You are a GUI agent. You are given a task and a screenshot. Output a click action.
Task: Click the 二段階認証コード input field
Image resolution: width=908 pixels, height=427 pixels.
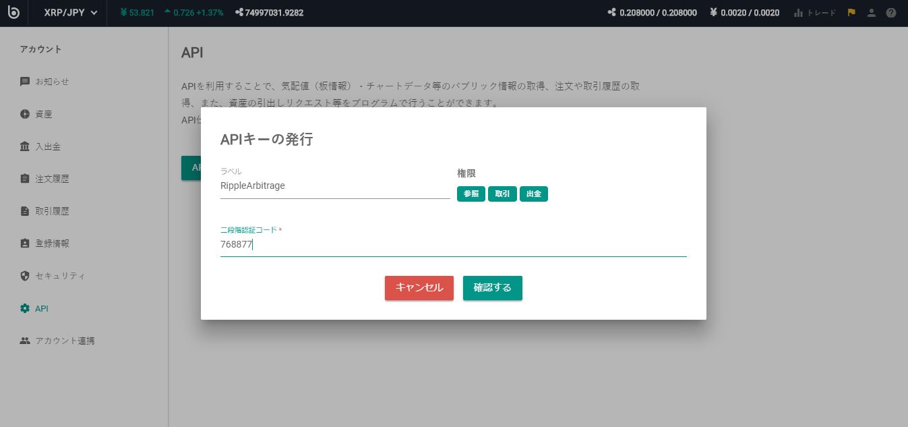click(x=453, y=244)
